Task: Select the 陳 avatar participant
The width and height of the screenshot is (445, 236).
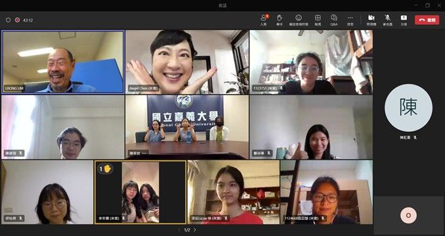Action: click(x=408, y=108)
